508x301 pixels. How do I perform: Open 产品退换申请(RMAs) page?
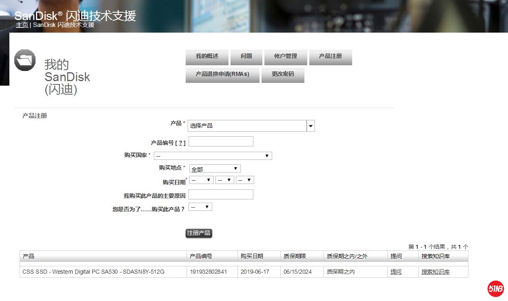pyautogui.click(x=222, y=75)
